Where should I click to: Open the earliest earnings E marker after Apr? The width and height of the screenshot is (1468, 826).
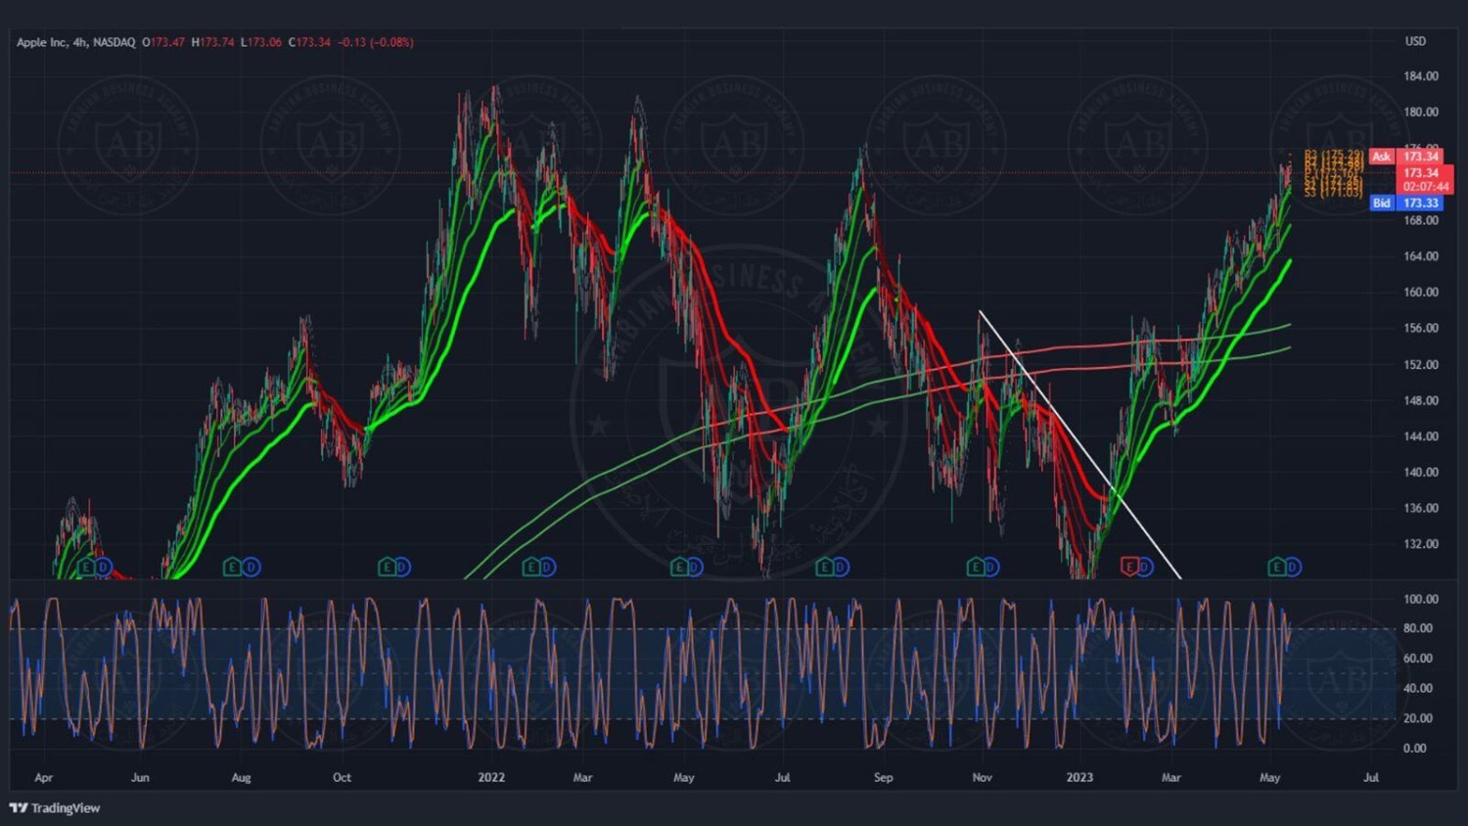87,567
